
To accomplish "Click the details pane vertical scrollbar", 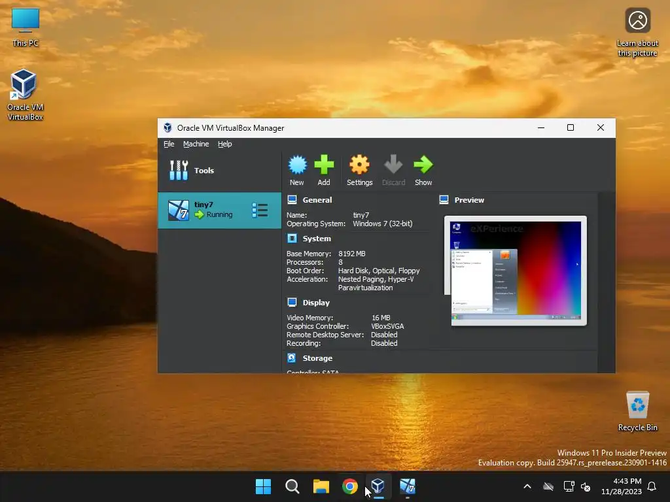I will click(x=607, y=282).
